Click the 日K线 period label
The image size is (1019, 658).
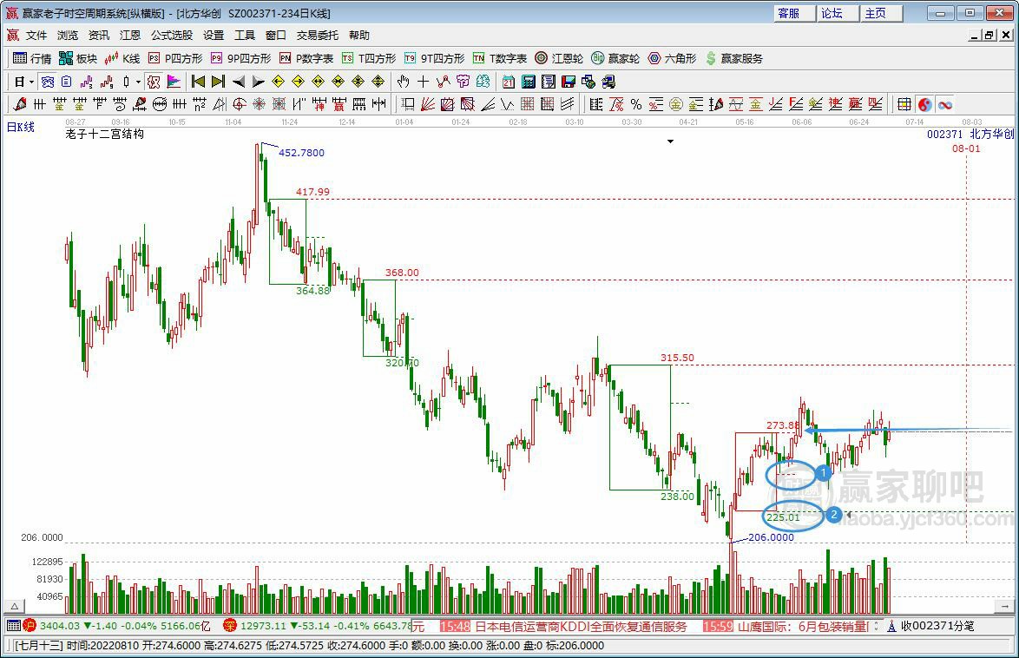click(20, 127)
